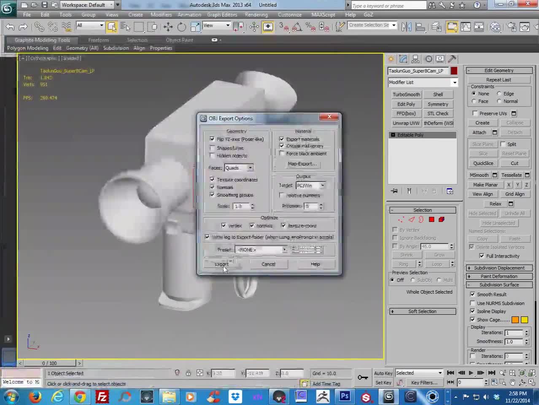Click the TurboSmooth modifier button
Image resolution: width=539 pixels, height=405 pixels.
click(x=406, y=94)
